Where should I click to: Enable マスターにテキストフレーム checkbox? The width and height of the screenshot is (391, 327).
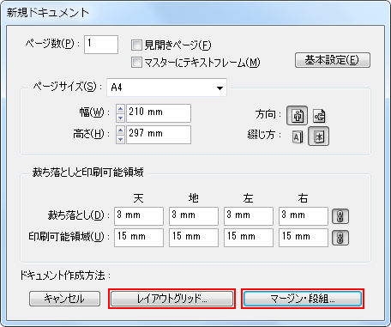tap(136, 62)
